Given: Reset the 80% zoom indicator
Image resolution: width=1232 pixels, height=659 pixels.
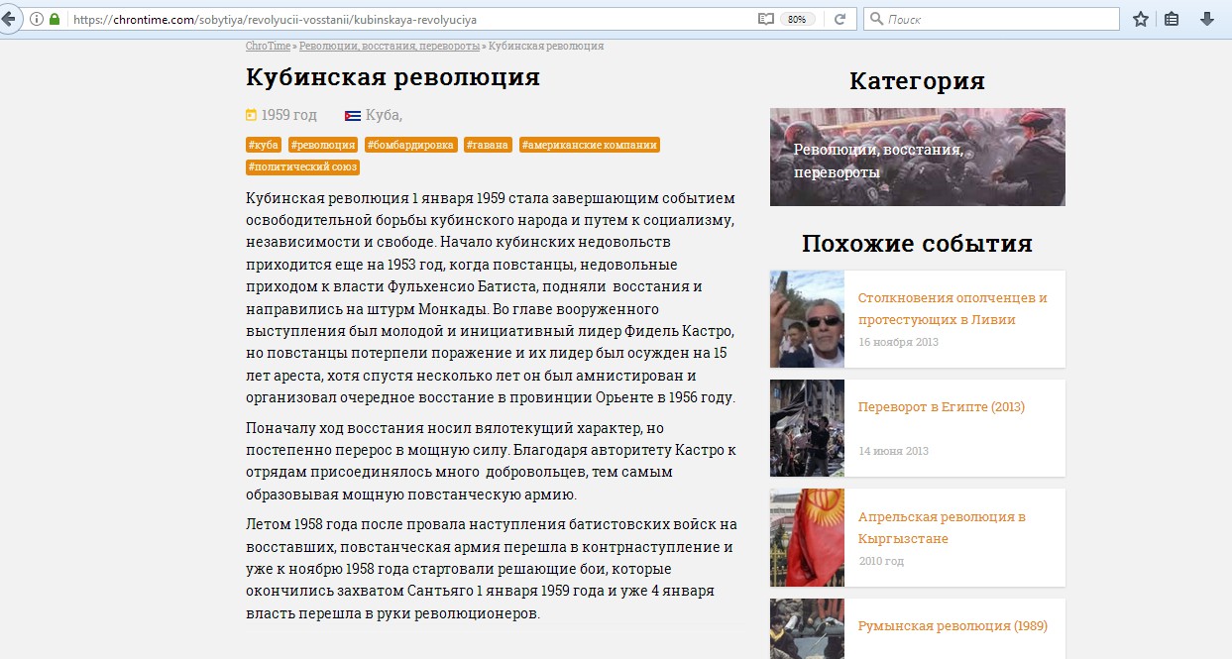Looking at the screenshot, I should 797,19.
